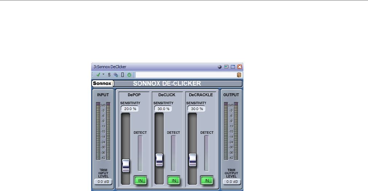Click the DeCRACKLE DETECT meter bar

coord(206,153)
